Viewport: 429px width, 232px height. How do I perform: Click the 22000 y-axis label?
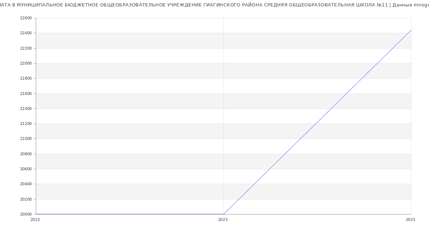26,64
